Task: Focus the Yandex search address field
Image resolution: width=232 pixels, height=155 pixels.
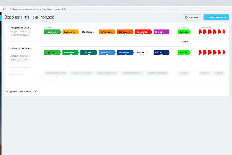Action: [118, 9]
